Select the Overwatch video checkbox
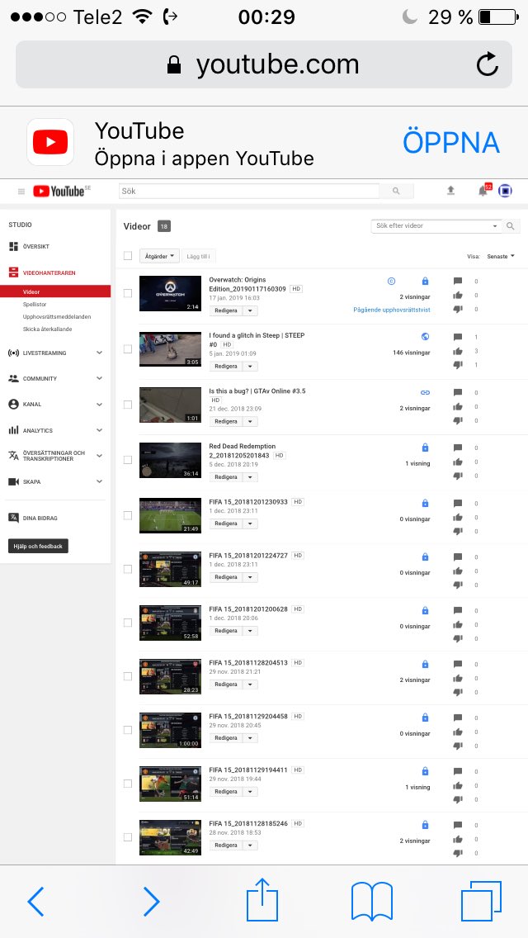This screenshot has height=938, width=528. tap(127, 293)
